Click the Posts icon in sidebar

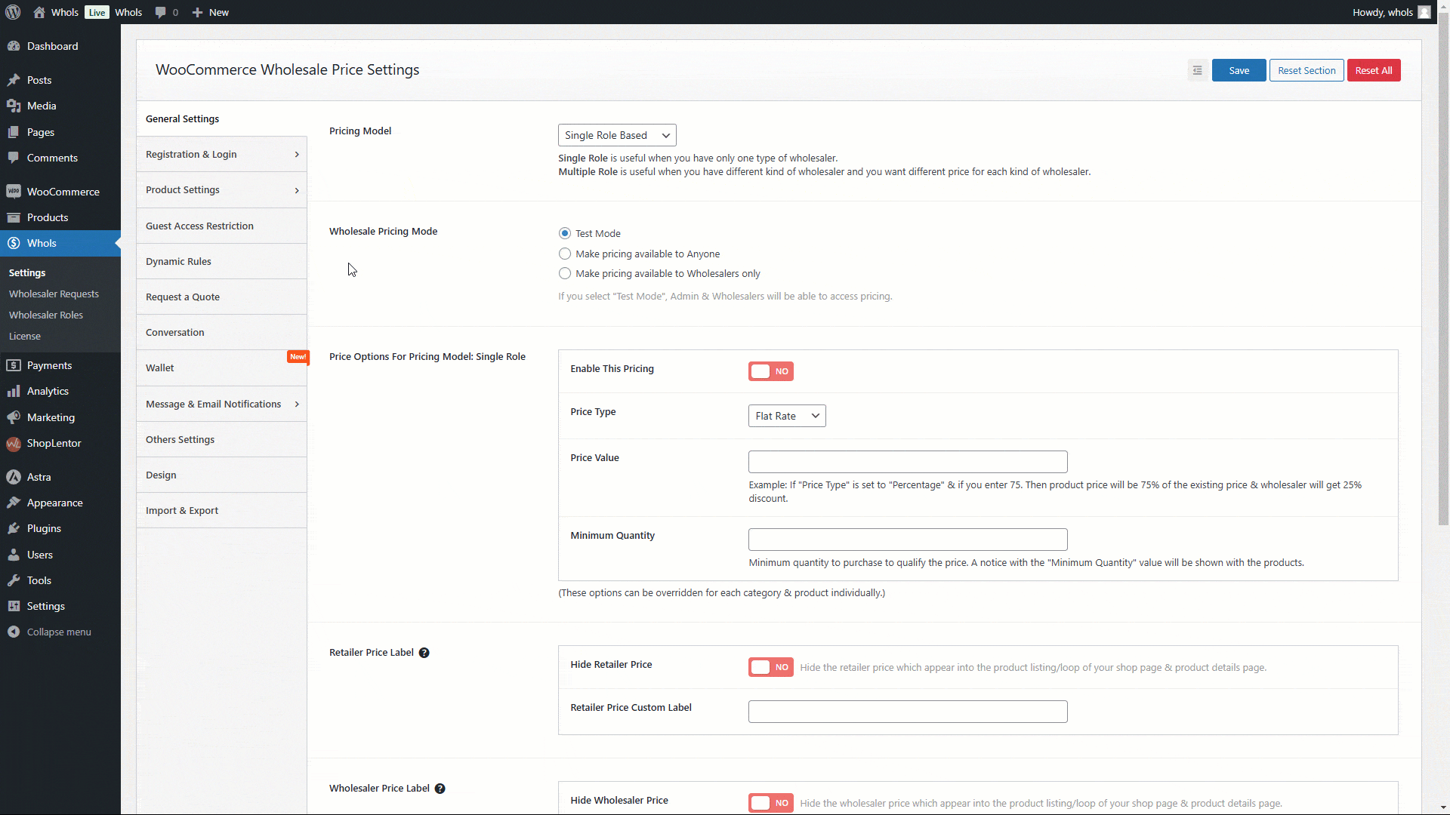pos(14,79)
